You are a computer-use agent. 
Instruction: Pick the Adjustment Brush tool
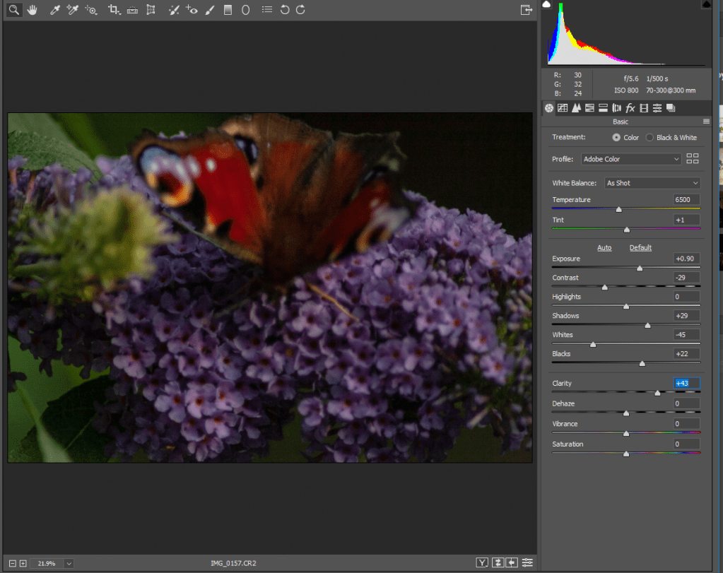[x=209, y=10]
